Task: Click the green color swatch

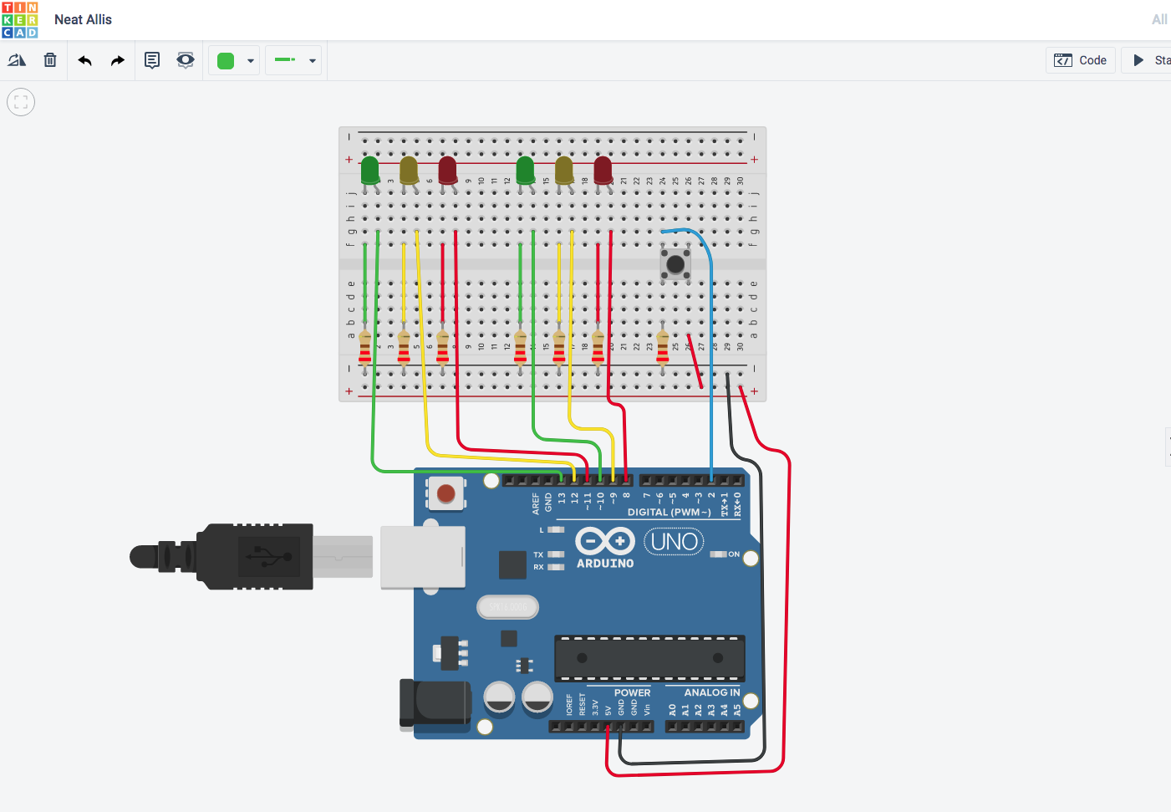Action: (226, 59)
